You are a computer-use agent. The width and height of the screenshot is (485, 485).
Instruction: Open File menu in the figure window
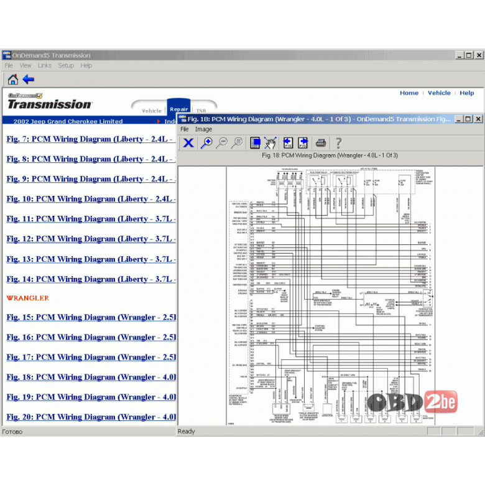[x=184, y=129]
